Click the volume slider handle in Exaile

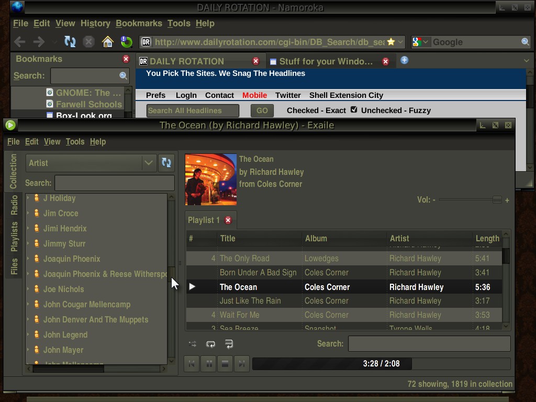pyautogui.click(x=497, y=199)
